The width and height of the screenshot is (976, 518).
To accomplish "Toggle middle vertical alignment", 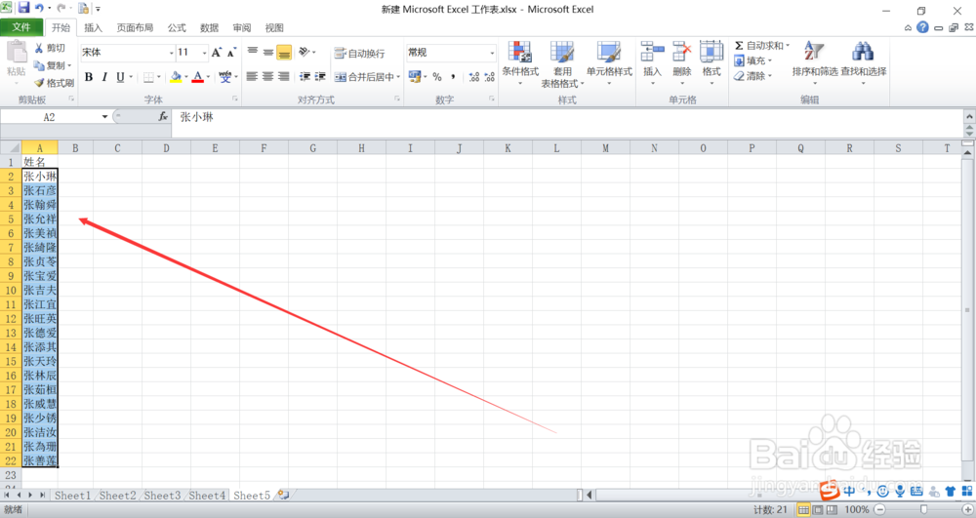I will (x=267, y=53).
